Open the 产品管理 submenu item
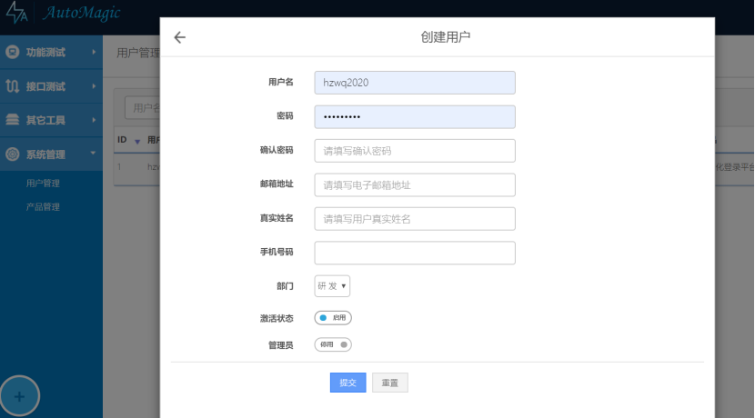755x418 pixels. click(x=43, y=207)
